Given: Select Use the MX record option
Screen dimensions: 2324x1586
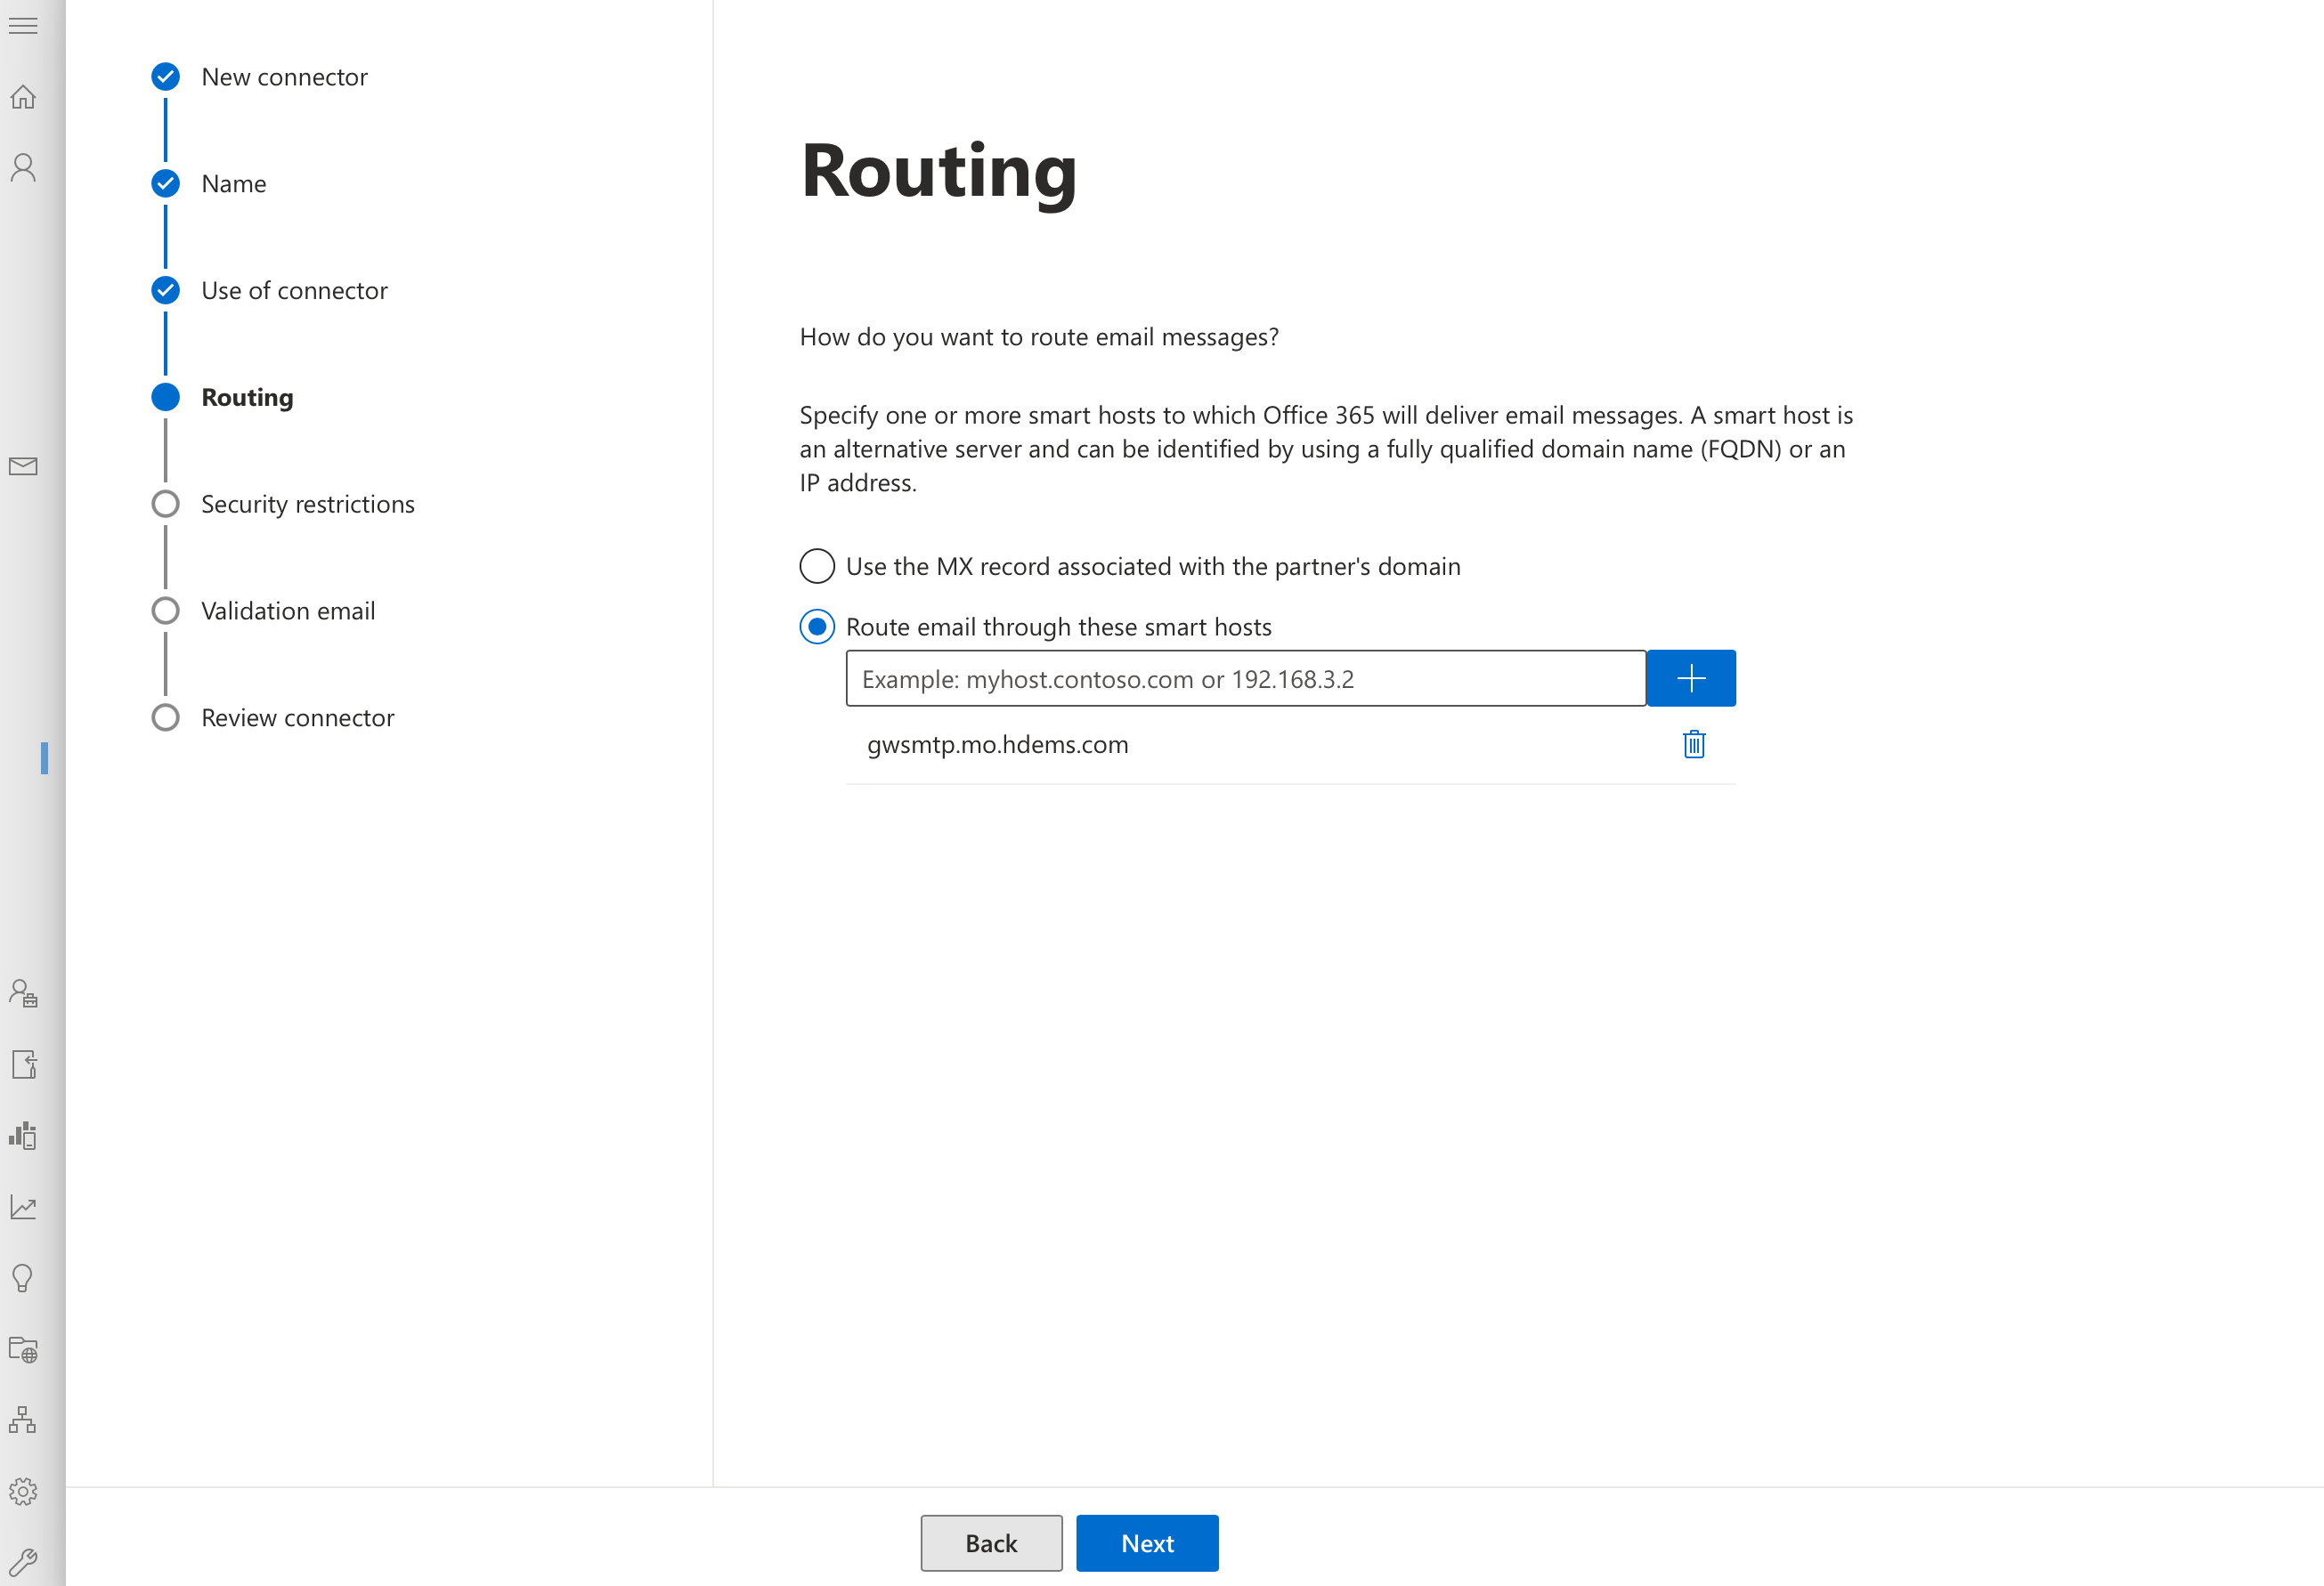Looking at the screenshot, I should pyautogui.click(x=817, y=567).
